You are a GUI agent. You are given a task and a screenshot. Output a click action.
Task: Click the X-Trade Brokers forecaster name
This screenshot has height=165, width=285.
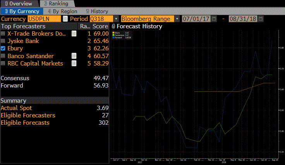(36, 34)
